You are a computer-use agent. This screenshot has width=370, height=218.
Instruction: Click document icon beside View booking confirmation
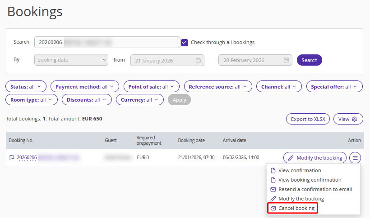(x=273, y=180)
